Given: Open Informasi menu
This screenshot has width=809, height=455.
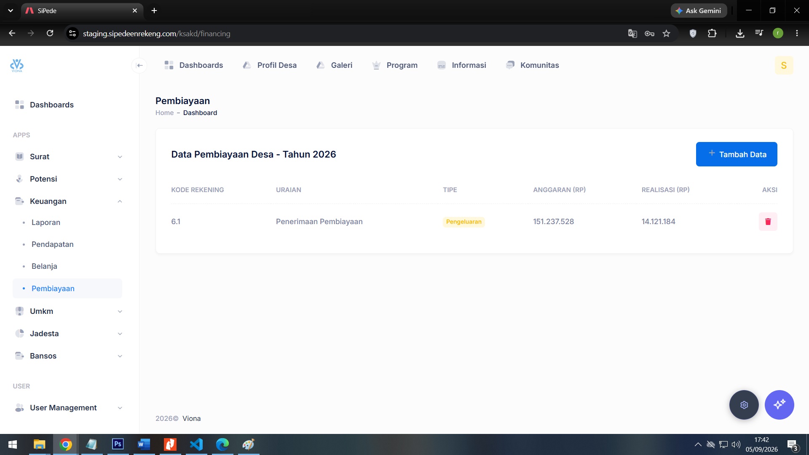Looking at the screenshot, I should pos(461,65).
